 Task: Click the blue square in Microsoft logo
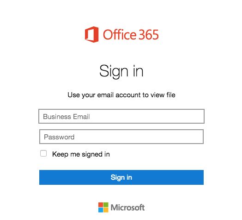[101, 210]
